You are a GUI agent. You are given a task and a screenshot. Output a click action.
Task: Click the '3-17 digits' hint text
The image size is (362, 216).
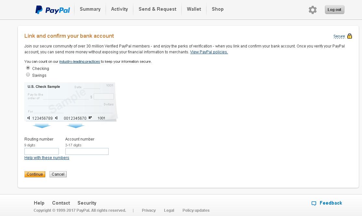[74, 145]
